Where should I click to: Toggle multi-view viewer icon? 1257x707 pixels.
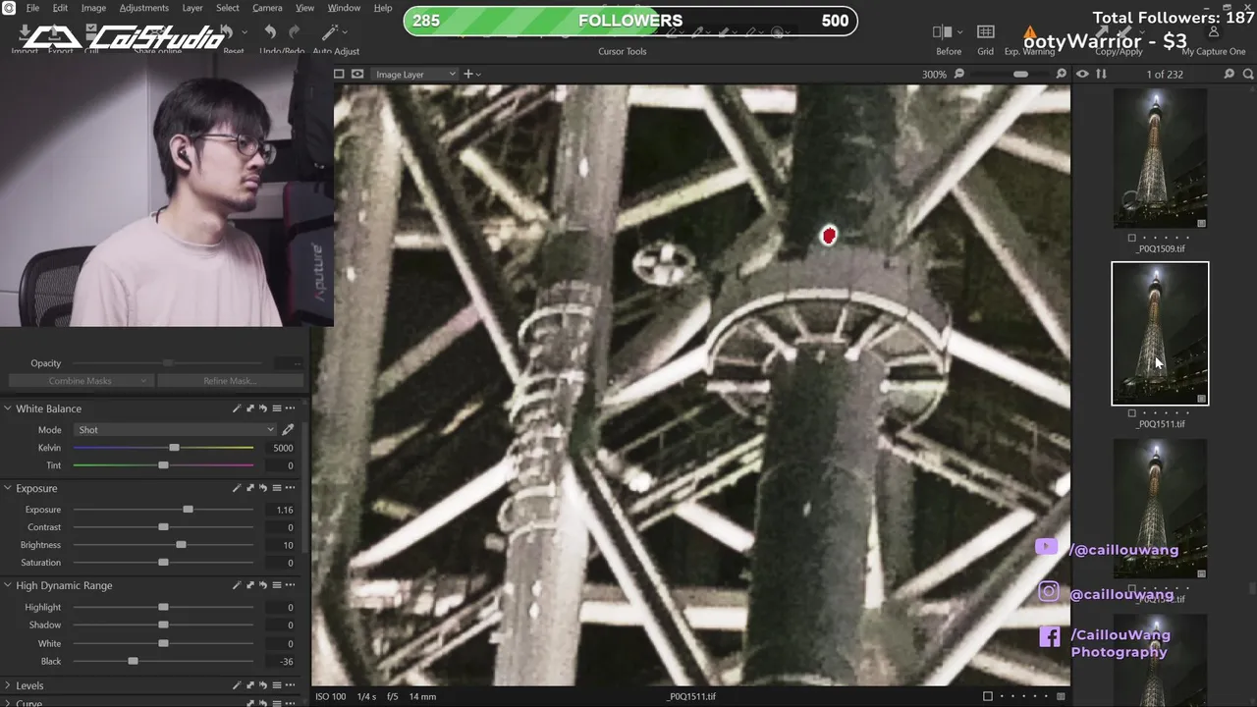[339, 74]
